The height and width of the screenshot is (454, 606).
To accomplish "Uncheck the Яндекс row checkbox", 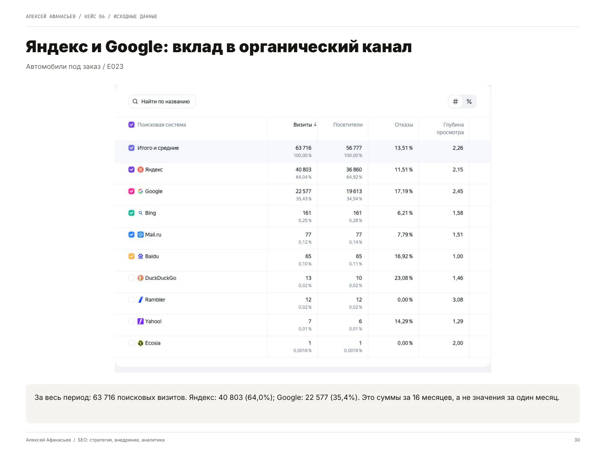I will [x=131, y=169].
